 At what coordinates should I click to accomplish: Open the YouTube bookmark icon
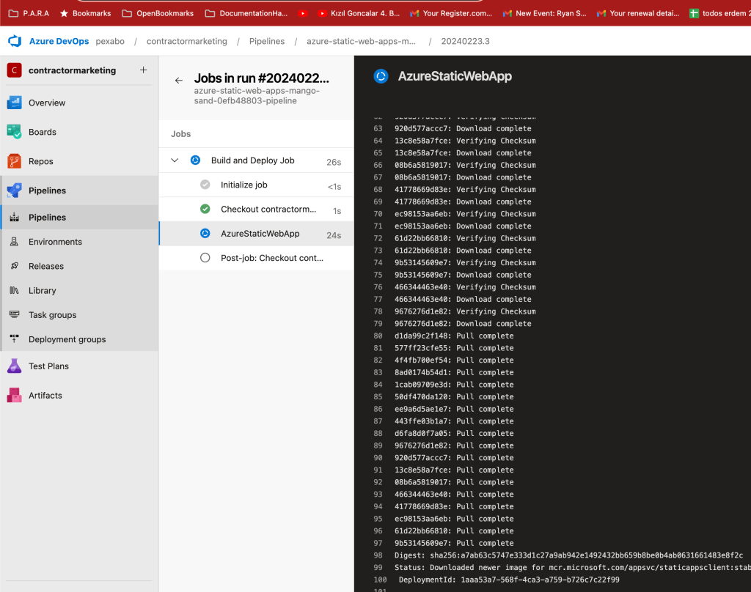point(303,13)
